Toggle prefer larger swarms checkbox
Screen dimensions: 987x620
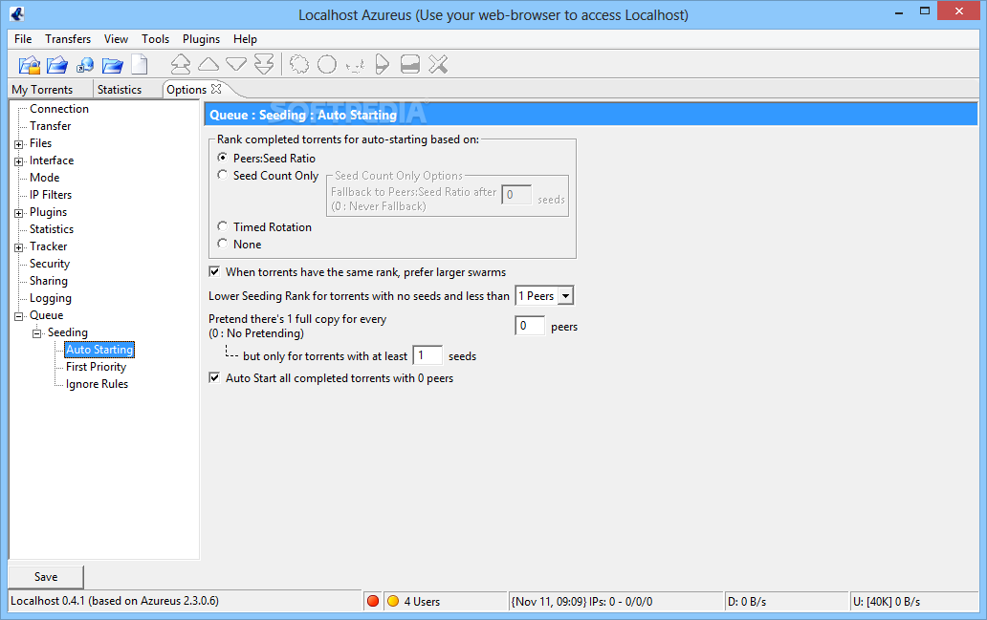point(214,271)
